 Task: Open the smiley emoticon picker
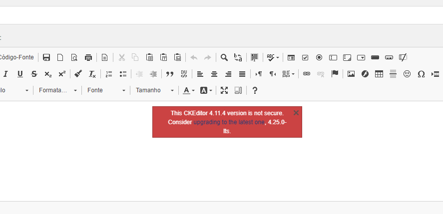point(407,74)
